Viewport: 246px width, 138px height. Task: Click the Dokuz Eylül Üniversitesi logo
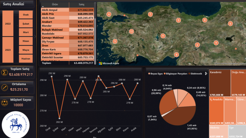(x=15, y=125)
